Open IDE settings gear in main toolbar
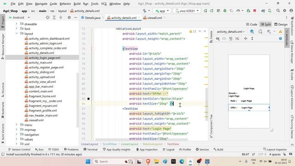The image size is (295, 166). pos(284,11)
